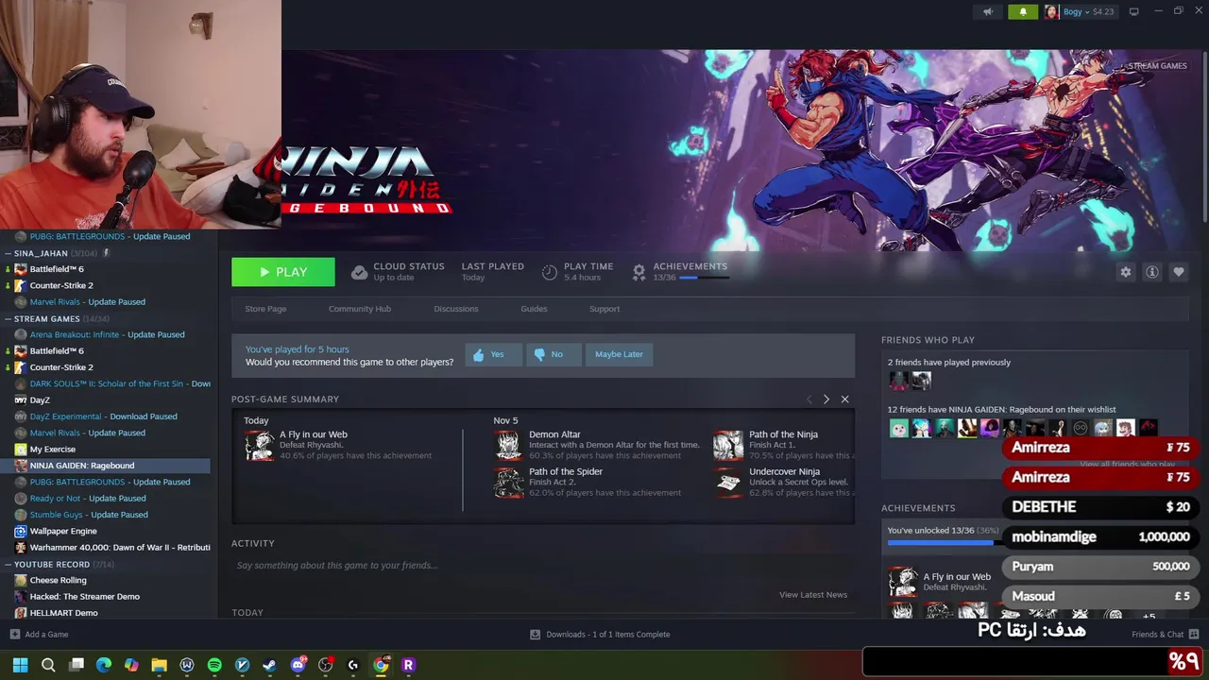
Task: Open the Discussions tab
Action: 456,309
